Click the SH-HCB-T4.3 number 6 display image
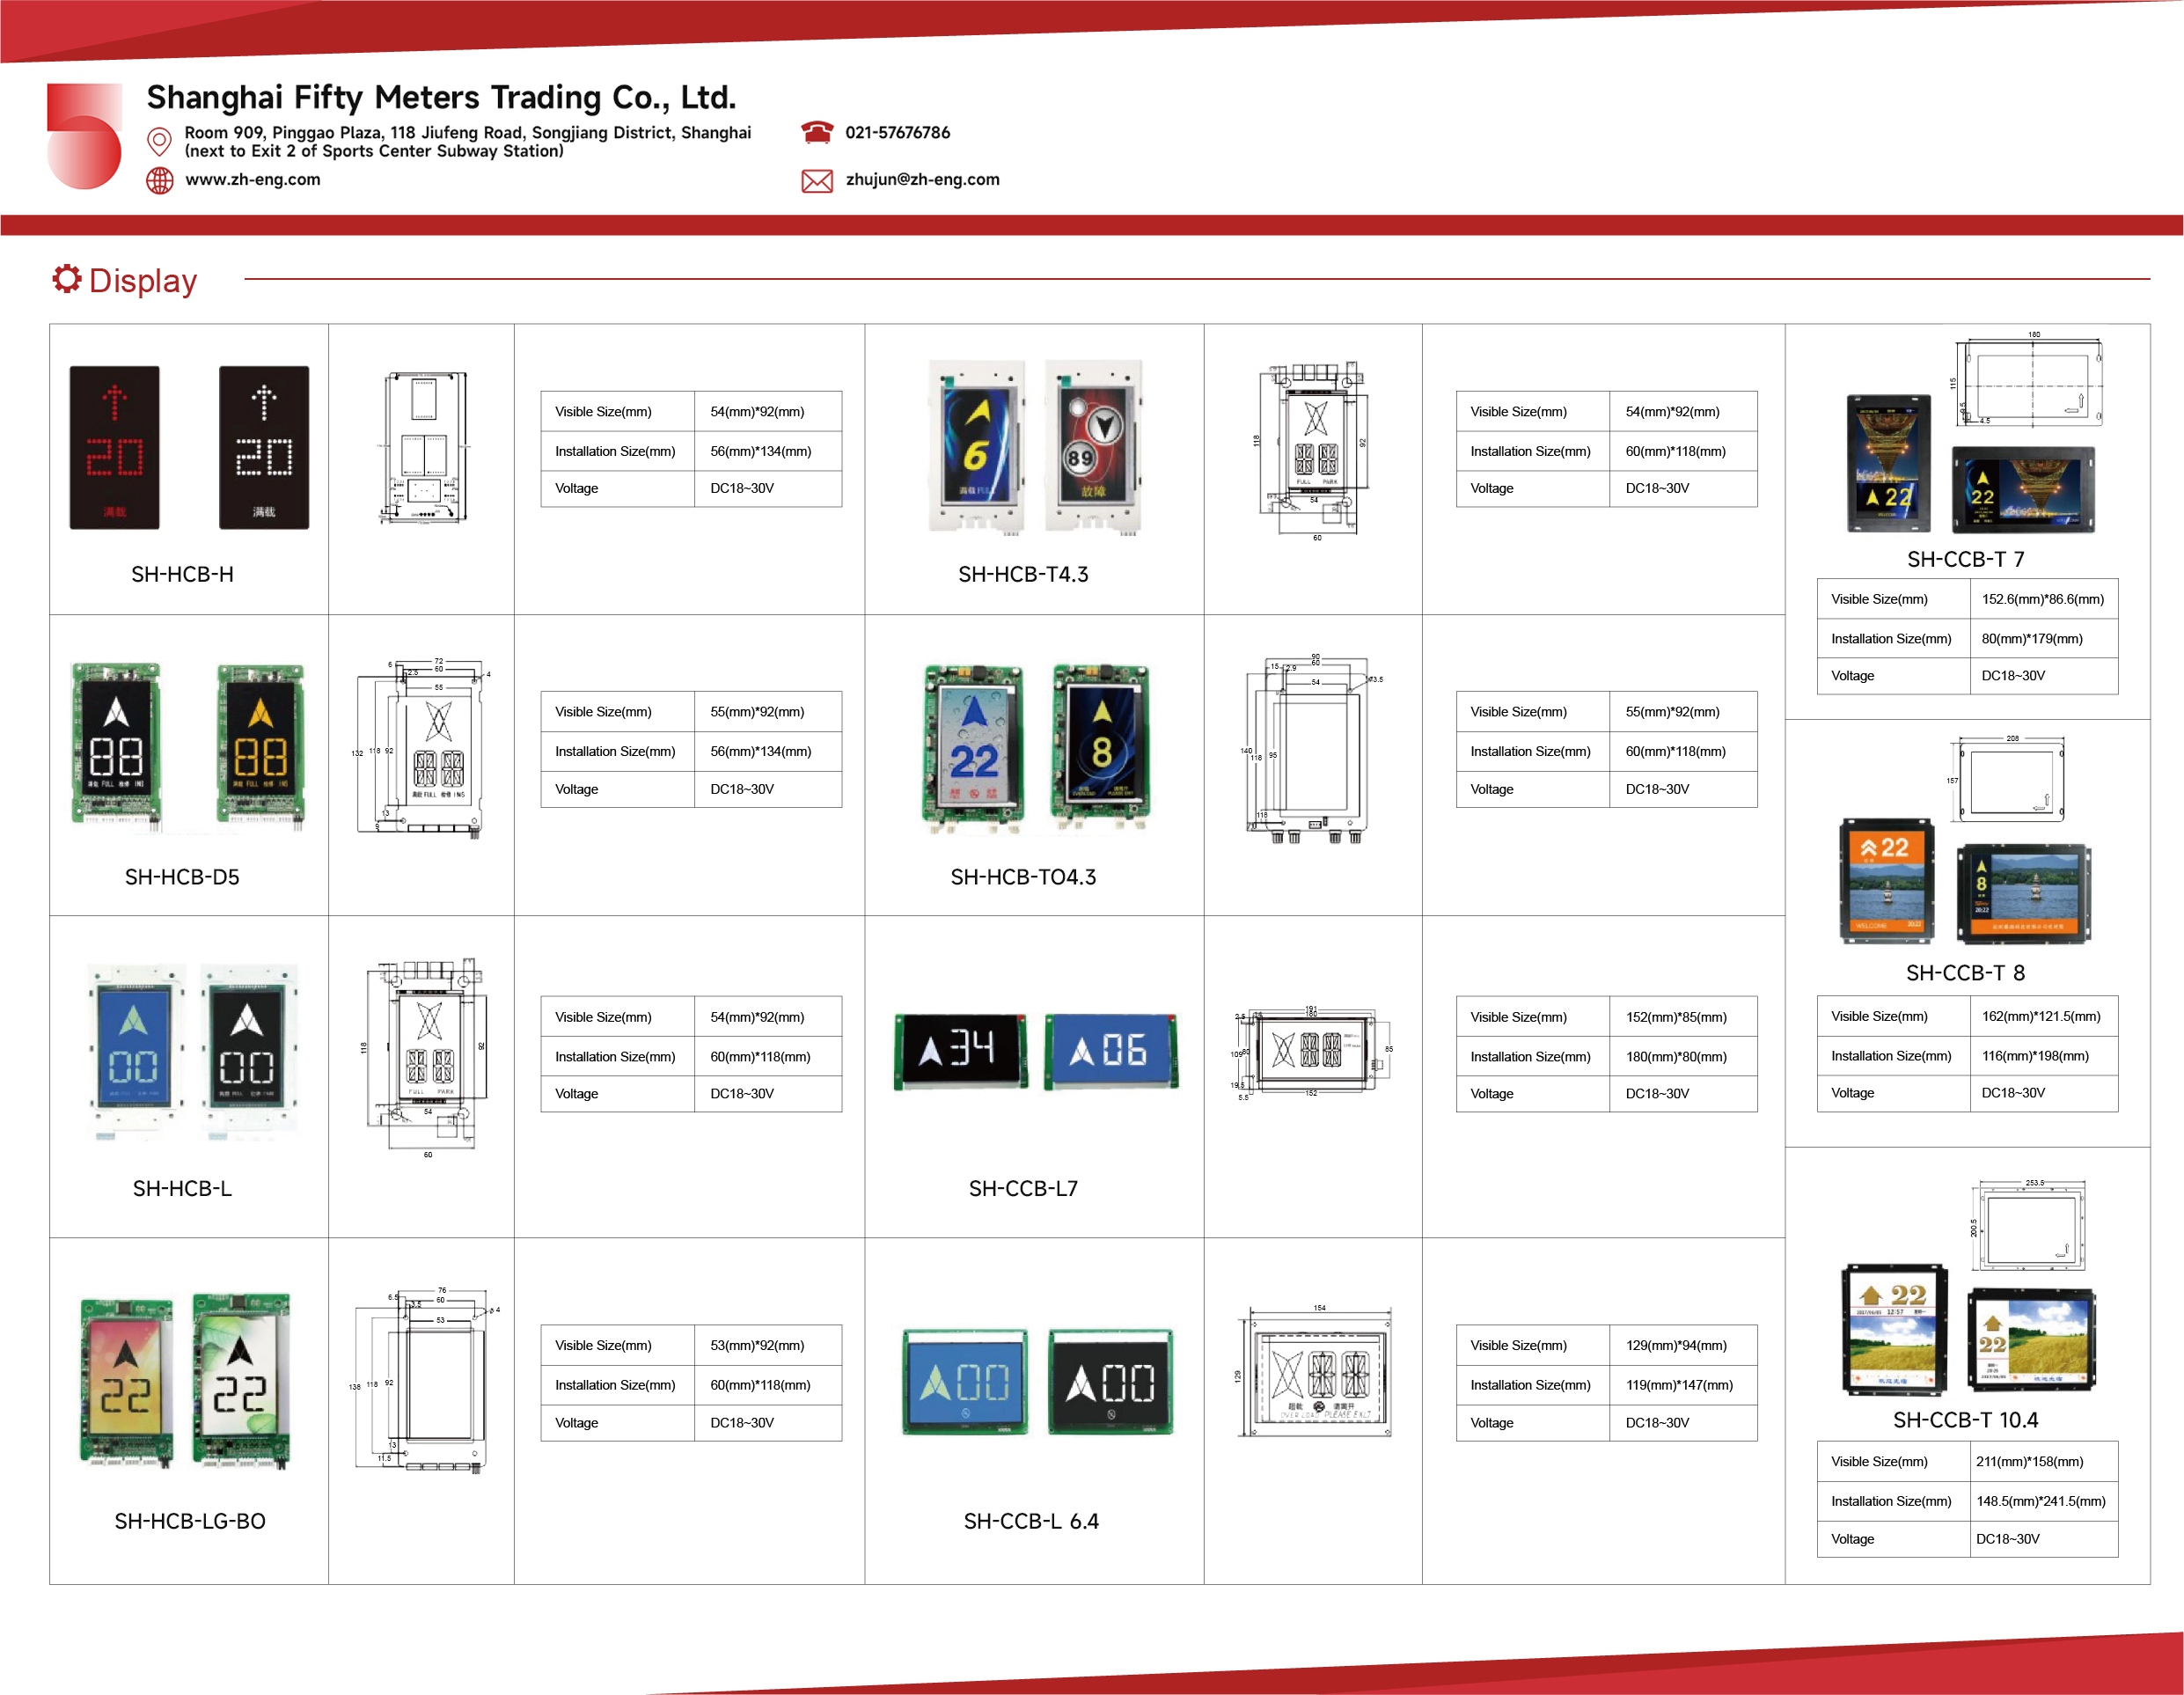2184x1695 pixels. (x=978, y=446)
